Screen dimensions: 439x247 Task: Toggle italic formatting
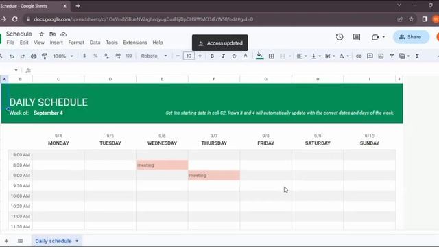click(x=223, y=56)
